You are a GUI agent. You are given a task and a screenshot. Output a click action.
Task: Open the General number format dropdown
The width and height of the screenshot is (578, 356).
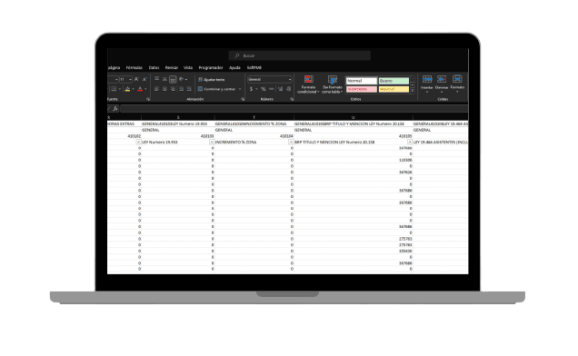(x=270, y=79)
